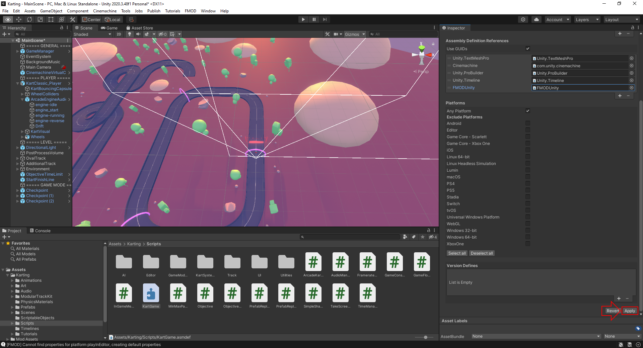
Task: Open the Layers dropdown
Action: pos(587,19)
